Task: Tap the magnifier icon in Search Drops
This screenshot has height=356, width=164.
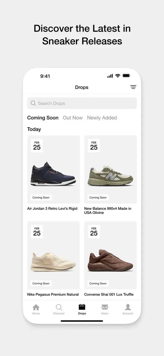Action: pyautogui.click(x=33, y=103)
